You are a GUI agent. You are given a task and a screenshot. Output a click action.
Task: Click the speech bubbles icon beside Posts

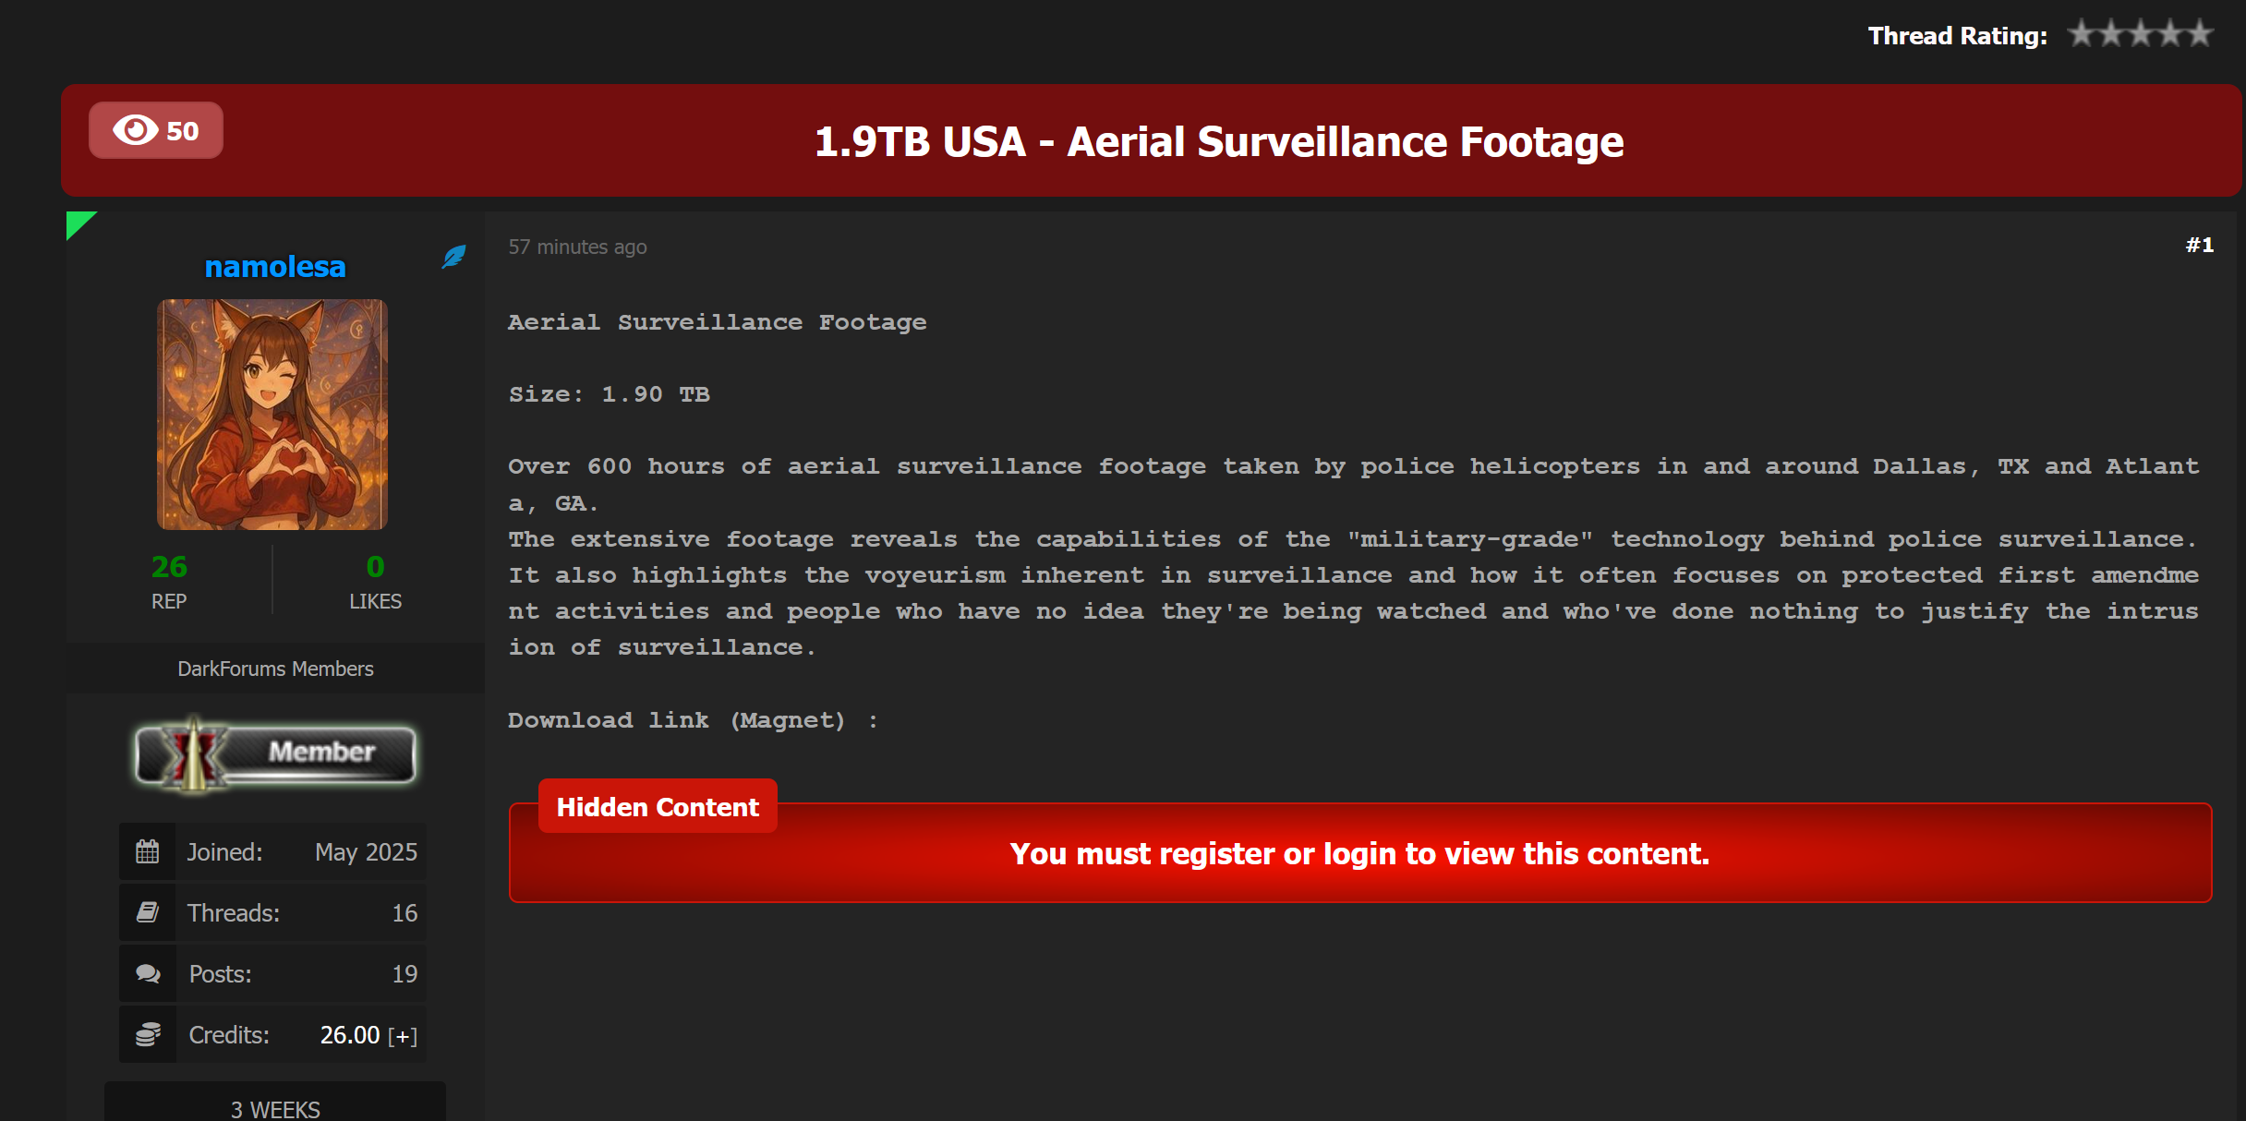pyautogui.click(x=148, y=973)
